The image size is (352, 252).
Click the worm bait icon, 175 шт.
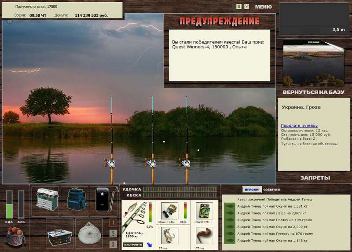click(x=204, y=236)
